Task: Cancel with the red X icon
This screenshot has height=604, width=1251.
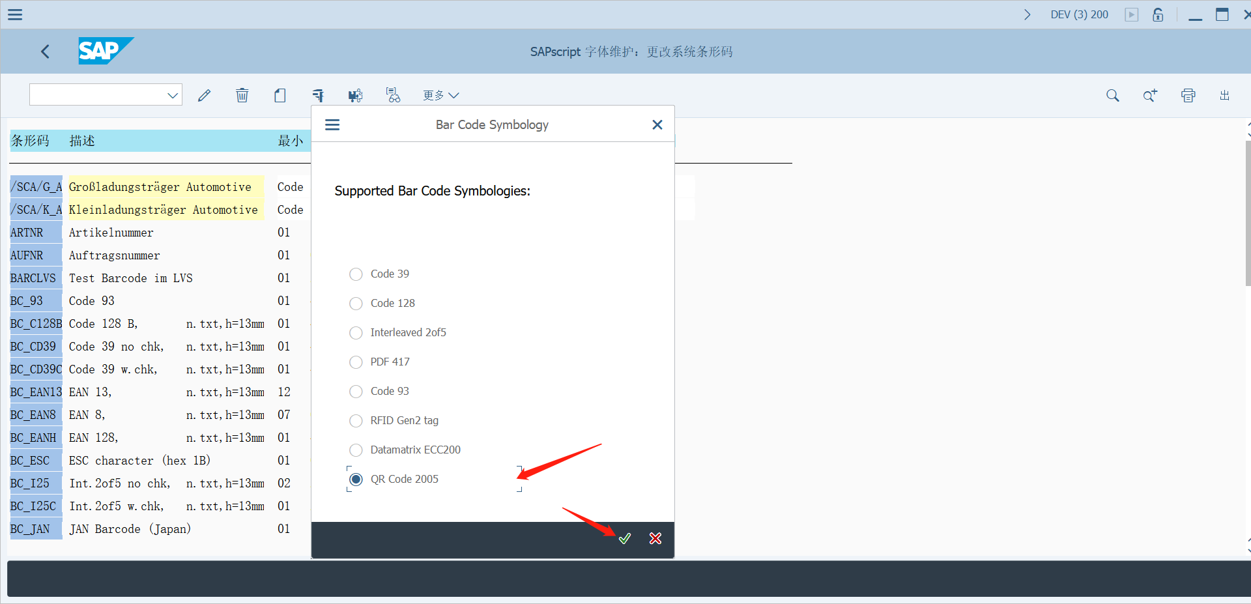Action: pyautogui.click(x=655, y=538)
